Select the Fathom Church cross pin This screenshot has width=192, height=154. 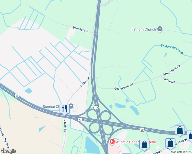160,29
